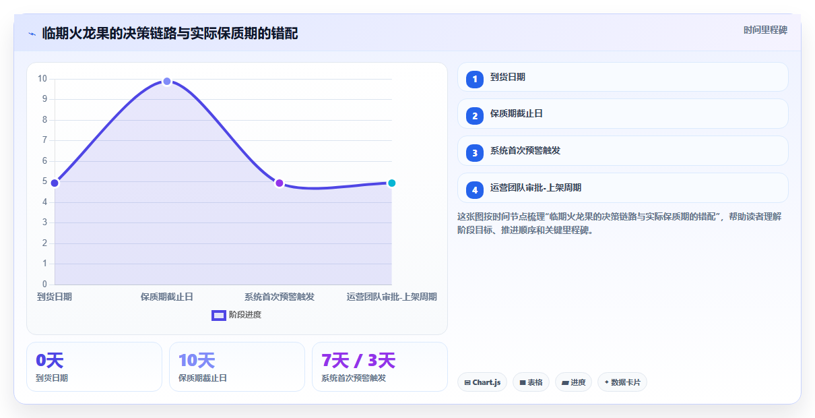The image size is (815, 418).
Task: Select the 系统首次预警触发 timeline step
Action: click(x=622, y=151)
